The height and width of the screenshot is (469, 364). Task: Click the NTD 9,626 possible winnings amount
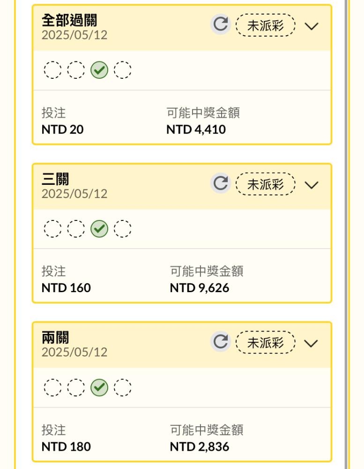pos(199,288)
